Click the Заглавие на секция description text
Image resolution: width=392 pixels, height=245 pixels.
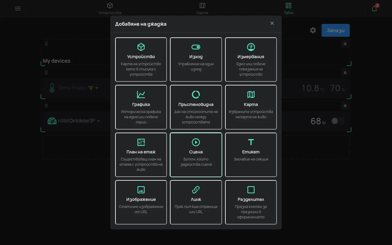[x=251, y=159]
